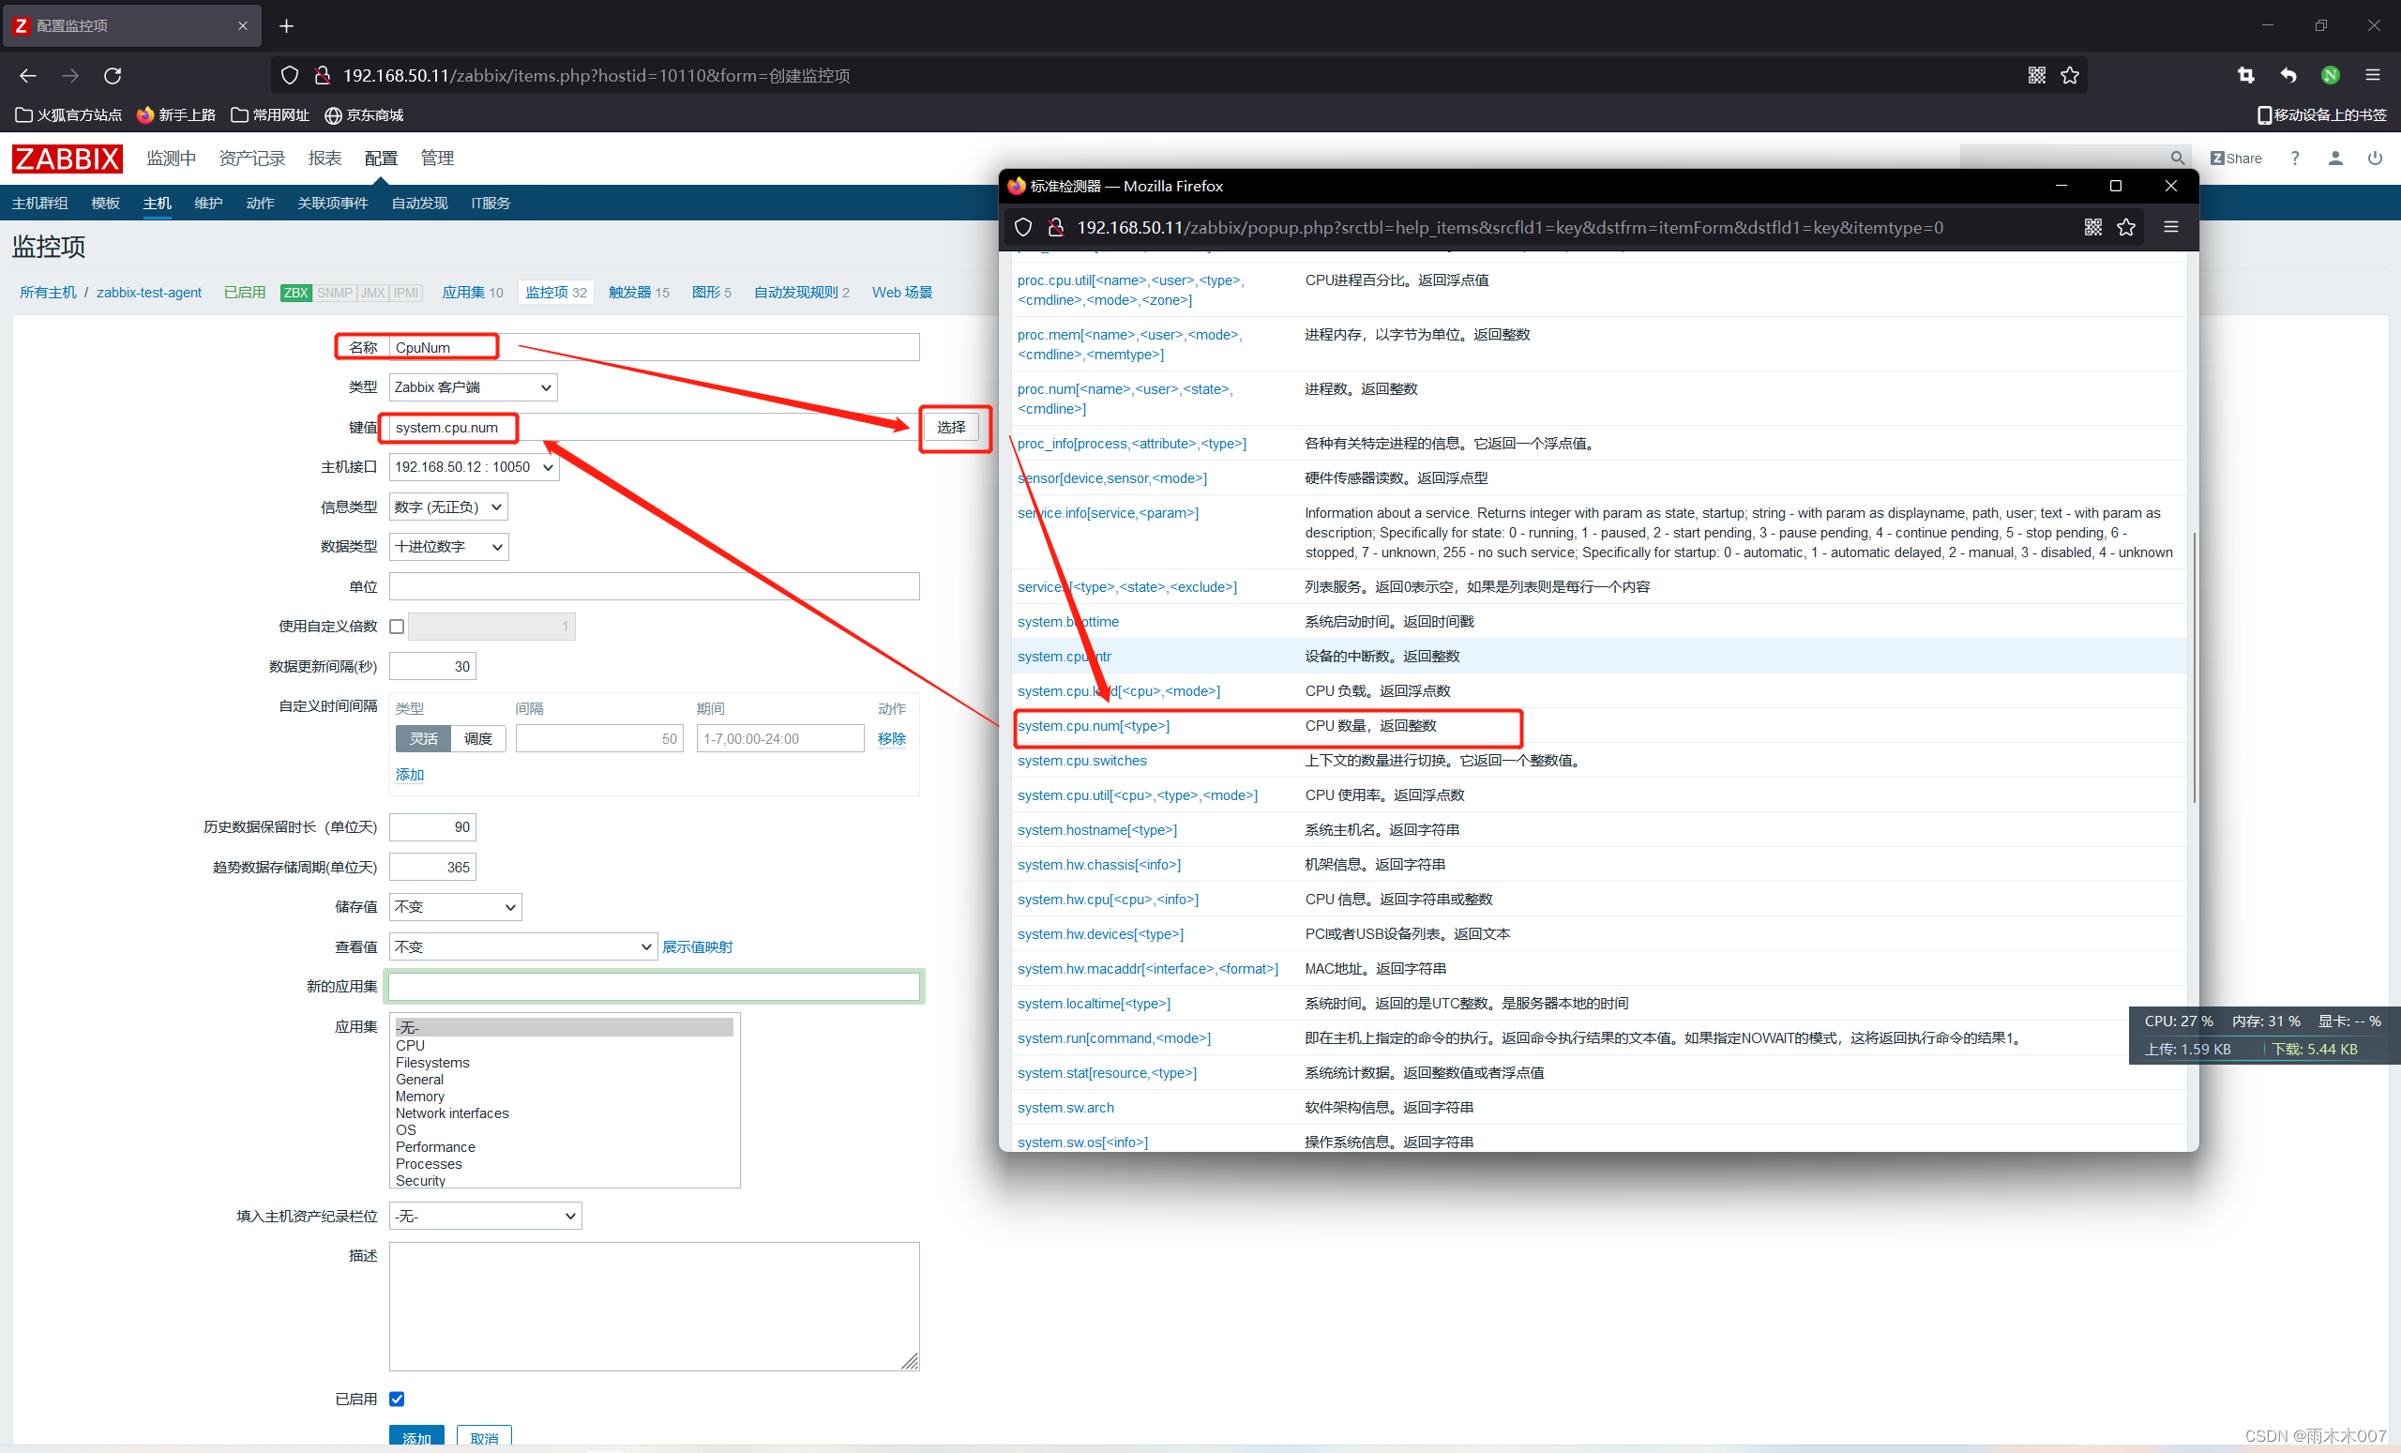Click the 添加 custom interval link
The width and height of the screenshot is (2401, 1453).
(x=409, y=774)
